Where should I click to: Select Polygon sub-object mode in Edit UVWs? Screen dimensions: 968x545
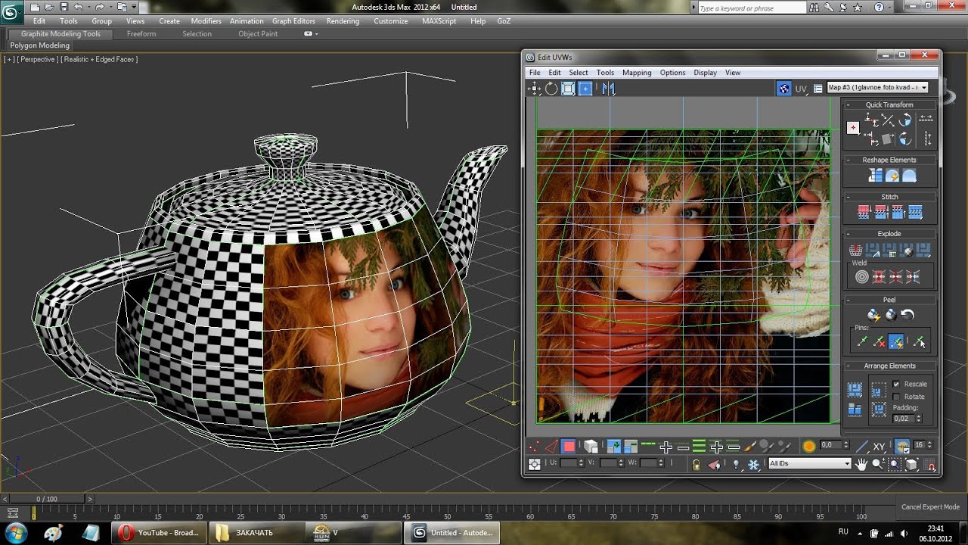click(x=569, y=447)
